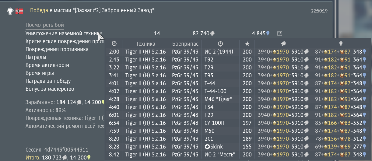Viewport: 372px width, 161px height.
Task: Click the silver lion column header icon
Action: (x=283, y=44)
